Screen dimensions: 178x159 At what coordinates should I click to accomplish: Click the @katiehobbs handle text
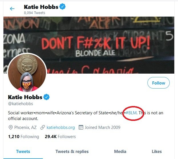point(20,104)
